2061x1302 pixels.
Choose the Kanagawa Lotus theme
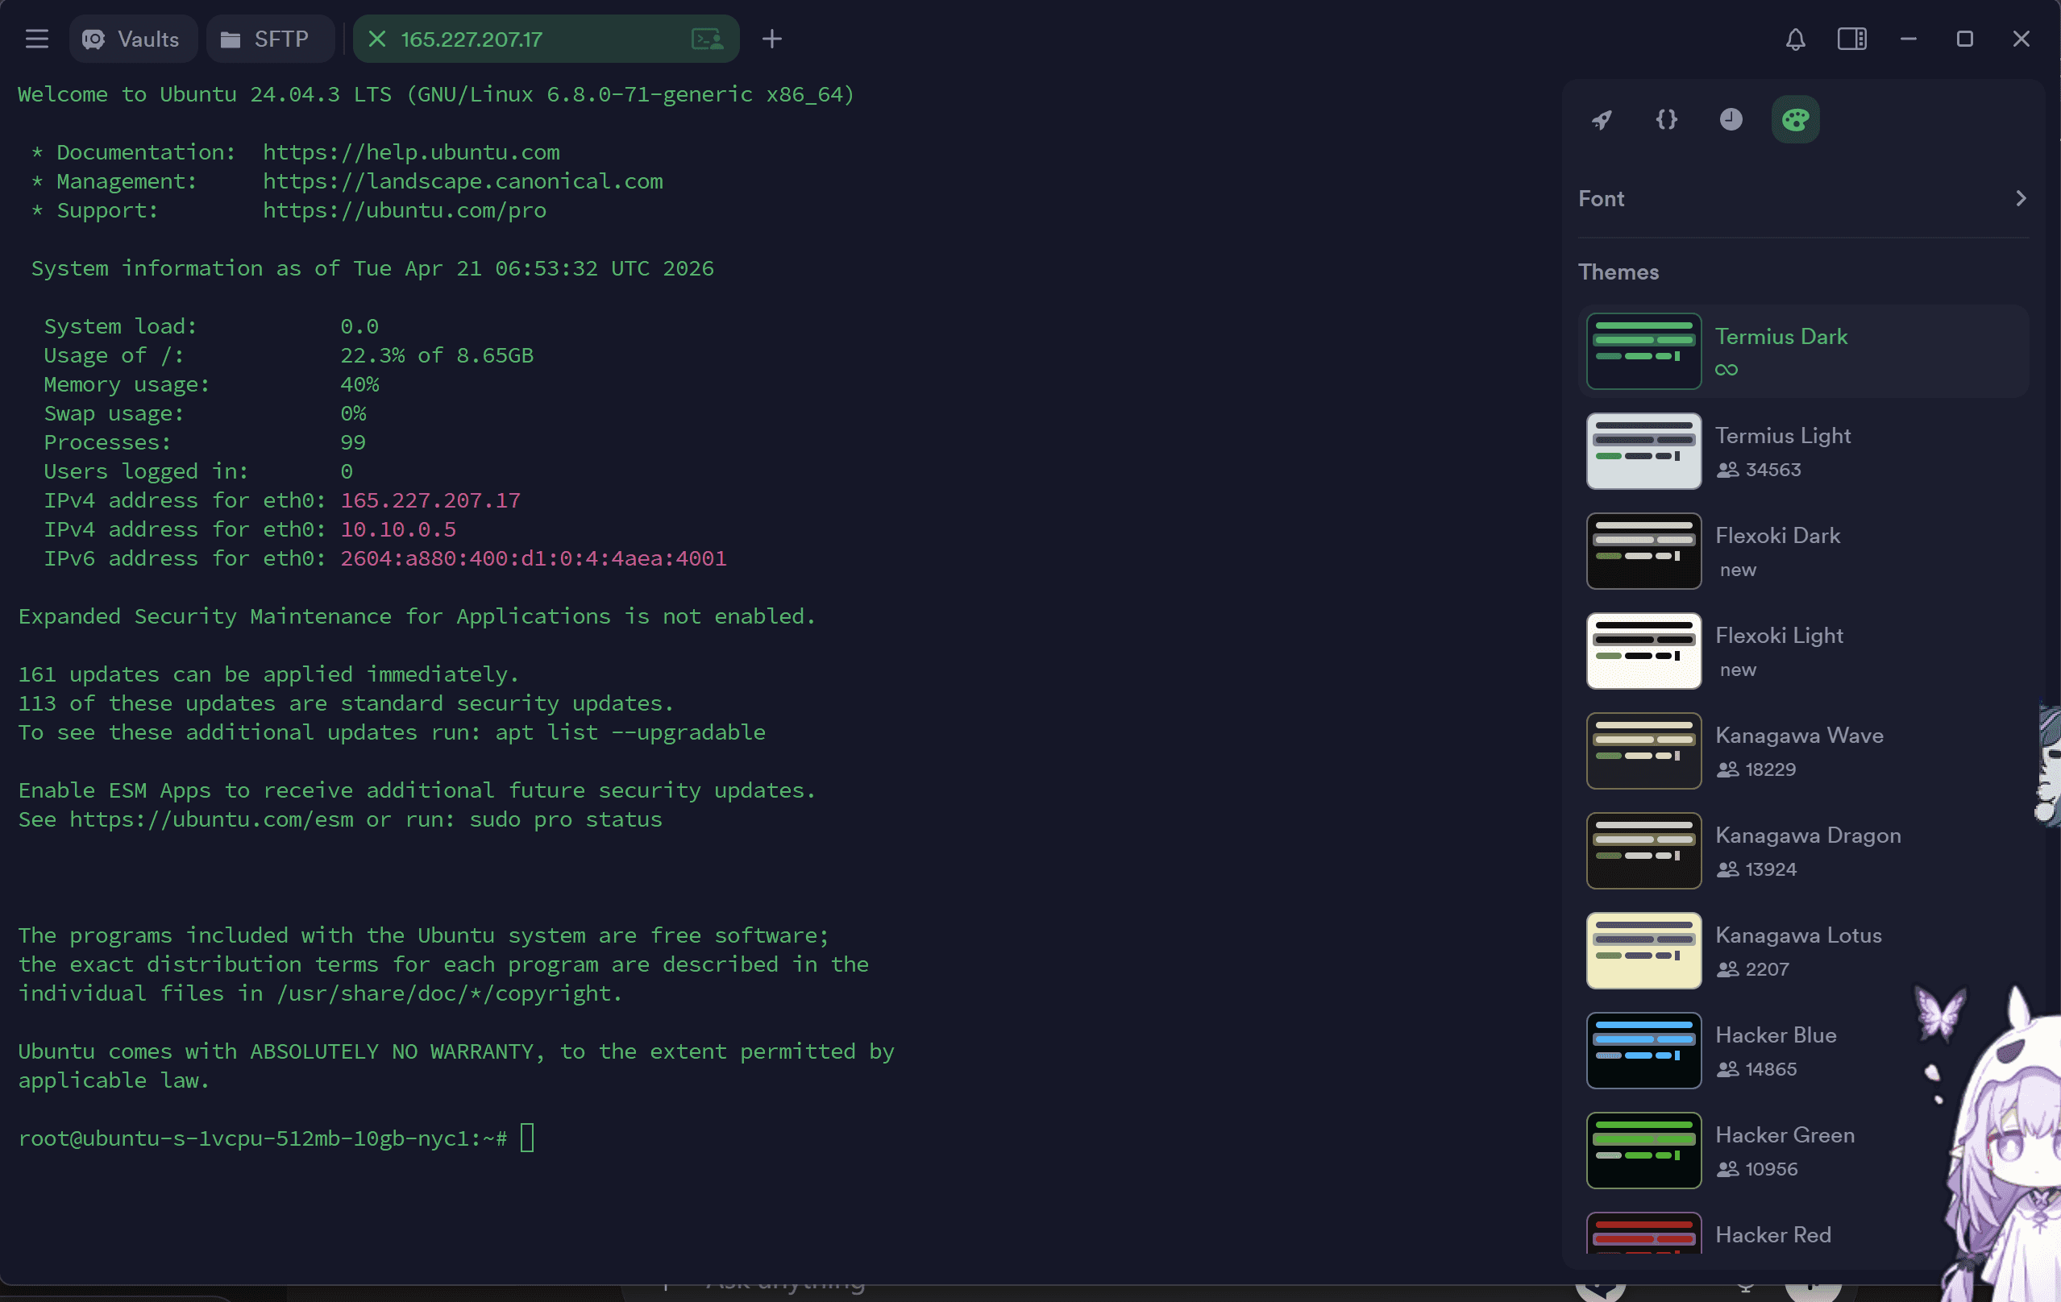click(x=1803, y=952)
